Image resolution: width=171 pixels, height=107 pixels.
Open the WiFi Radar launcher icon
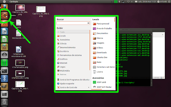[x=4, y=55]
